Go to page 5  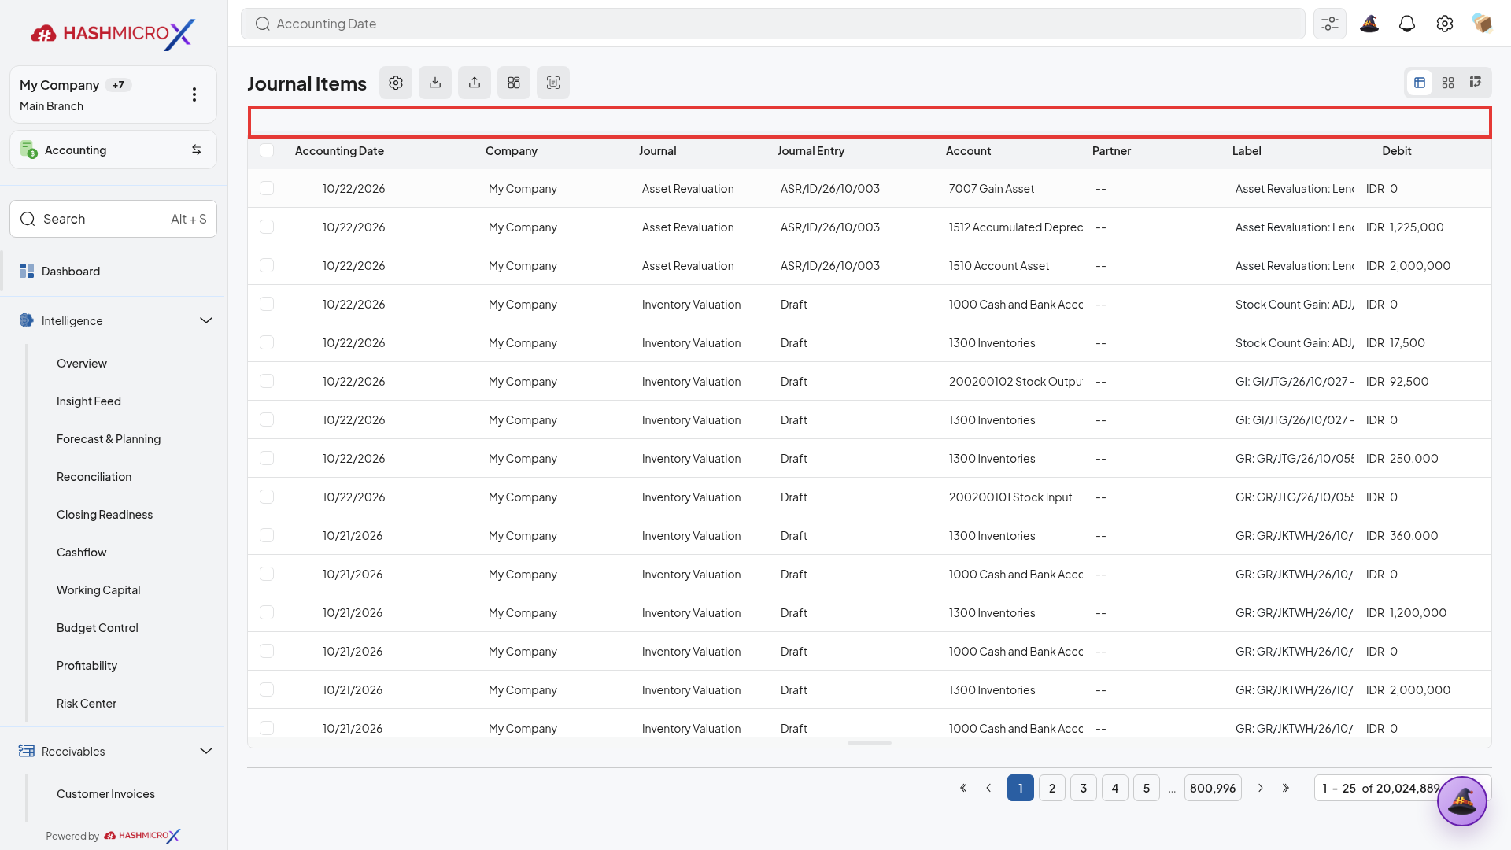pyautogui.click(x=1147, y=788)
